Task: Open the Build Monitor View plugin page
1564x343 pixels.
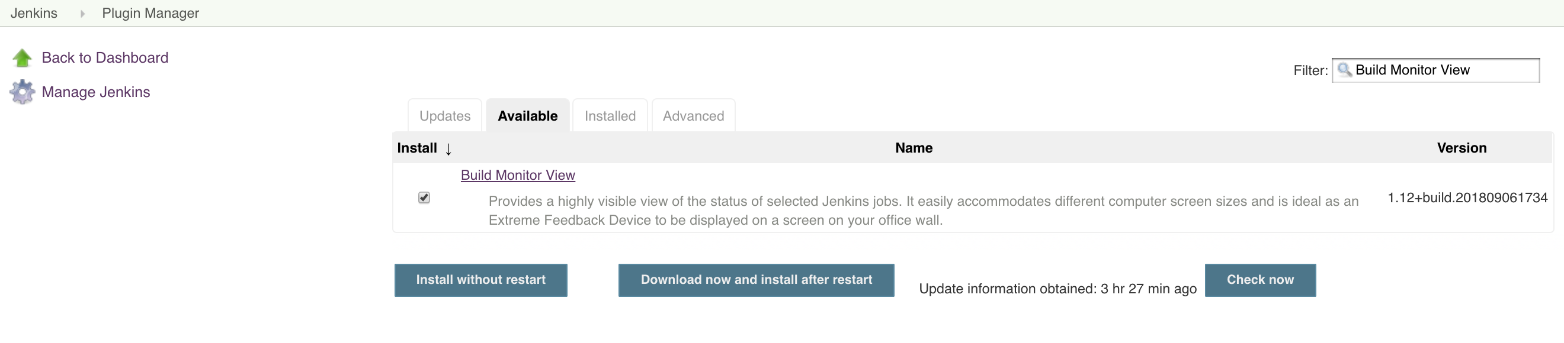Action: (517, 175)
